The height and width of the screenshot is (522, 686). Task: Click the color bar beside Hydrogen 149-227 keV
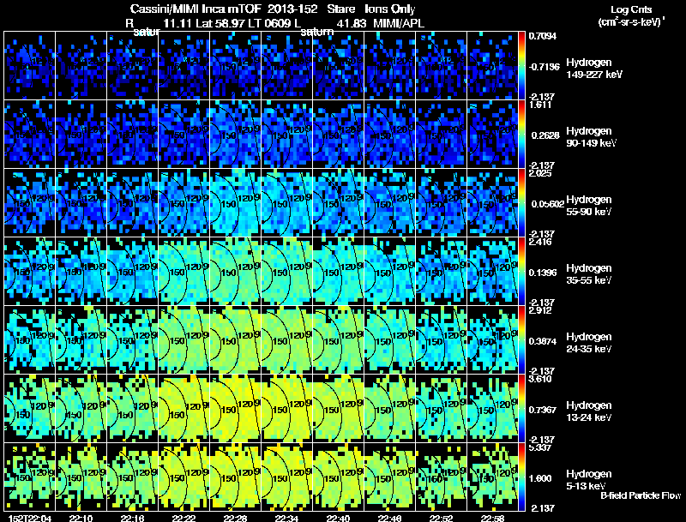(521, 66)
